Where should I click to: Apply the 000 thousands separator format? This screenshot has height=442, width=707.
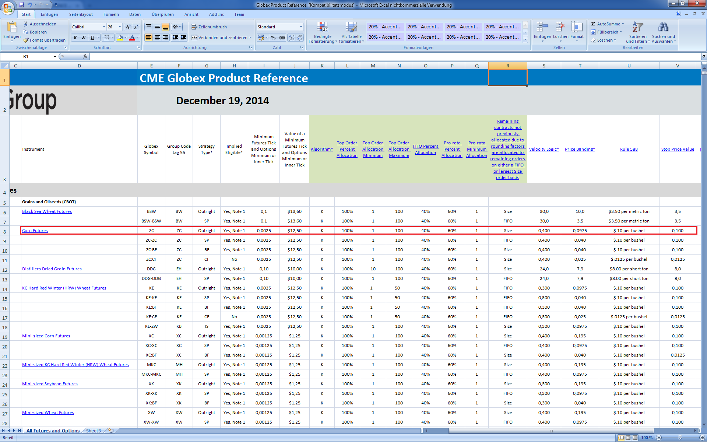click(282, 38)
